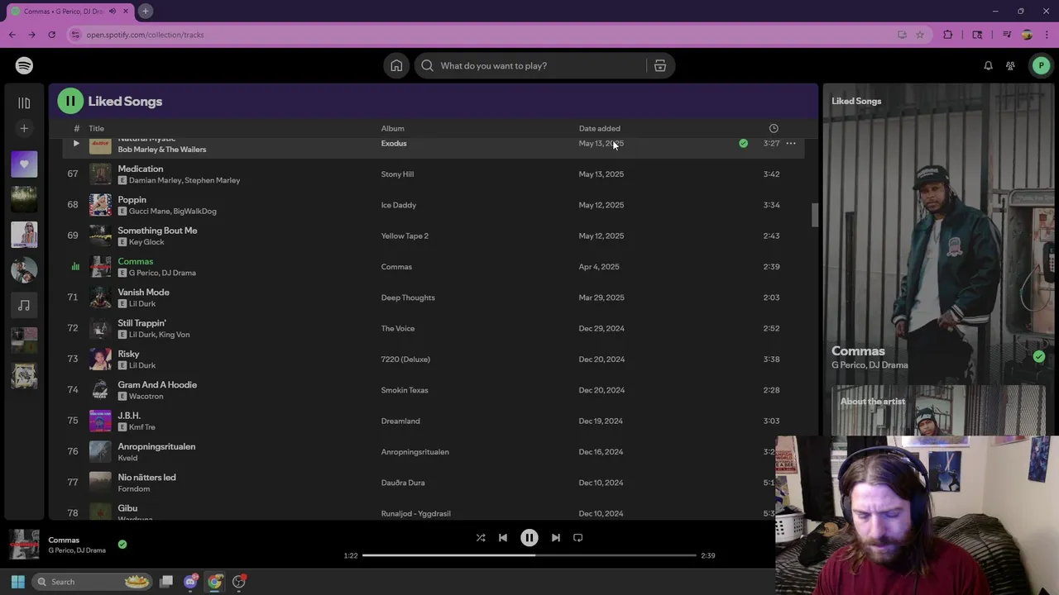Pause playback in player bar
Image resolution: width=1059 pixels, height=595 pixels.
pos(529,538)
